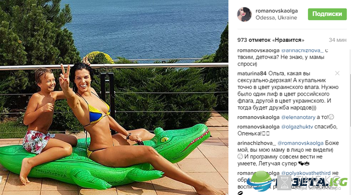Open the crocodile float photo

[x=114, y=97]
